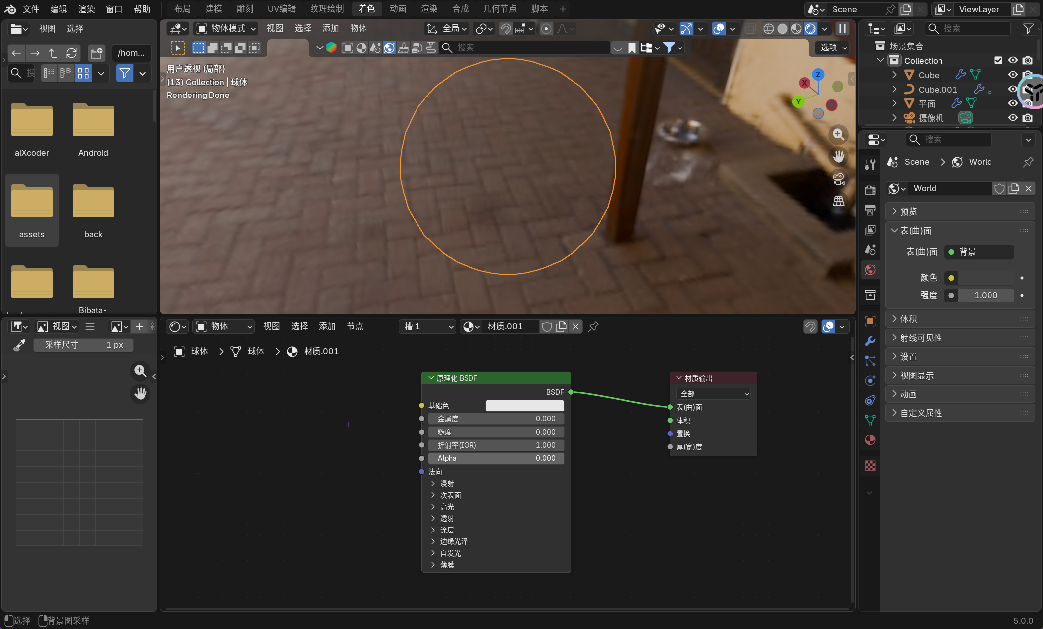1043x629 pixels.
Task: Switch to the 建模 workspace tab
Action: coord(213,9)
